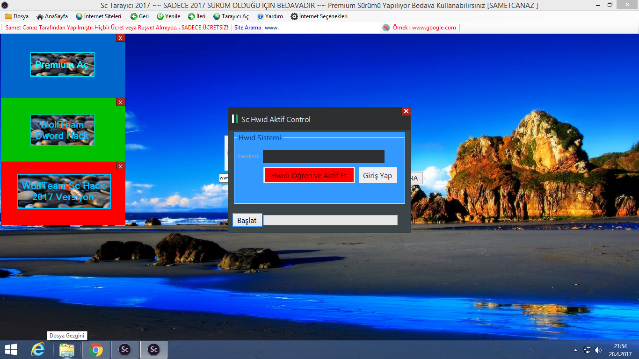Open the Tarayıcı Aç menu
Image resolution: width=639 pixels, height=359 pixels.
(231, 16)
